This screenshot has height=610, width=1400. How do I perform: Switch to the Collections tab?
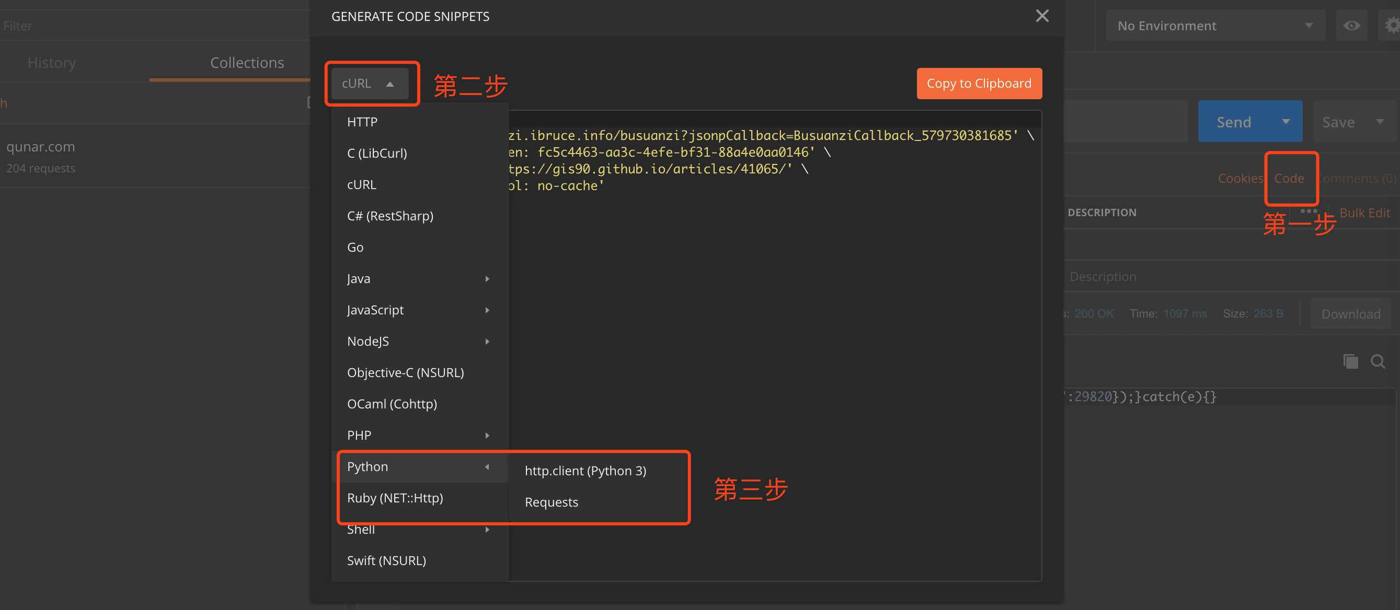pos(247,63)
